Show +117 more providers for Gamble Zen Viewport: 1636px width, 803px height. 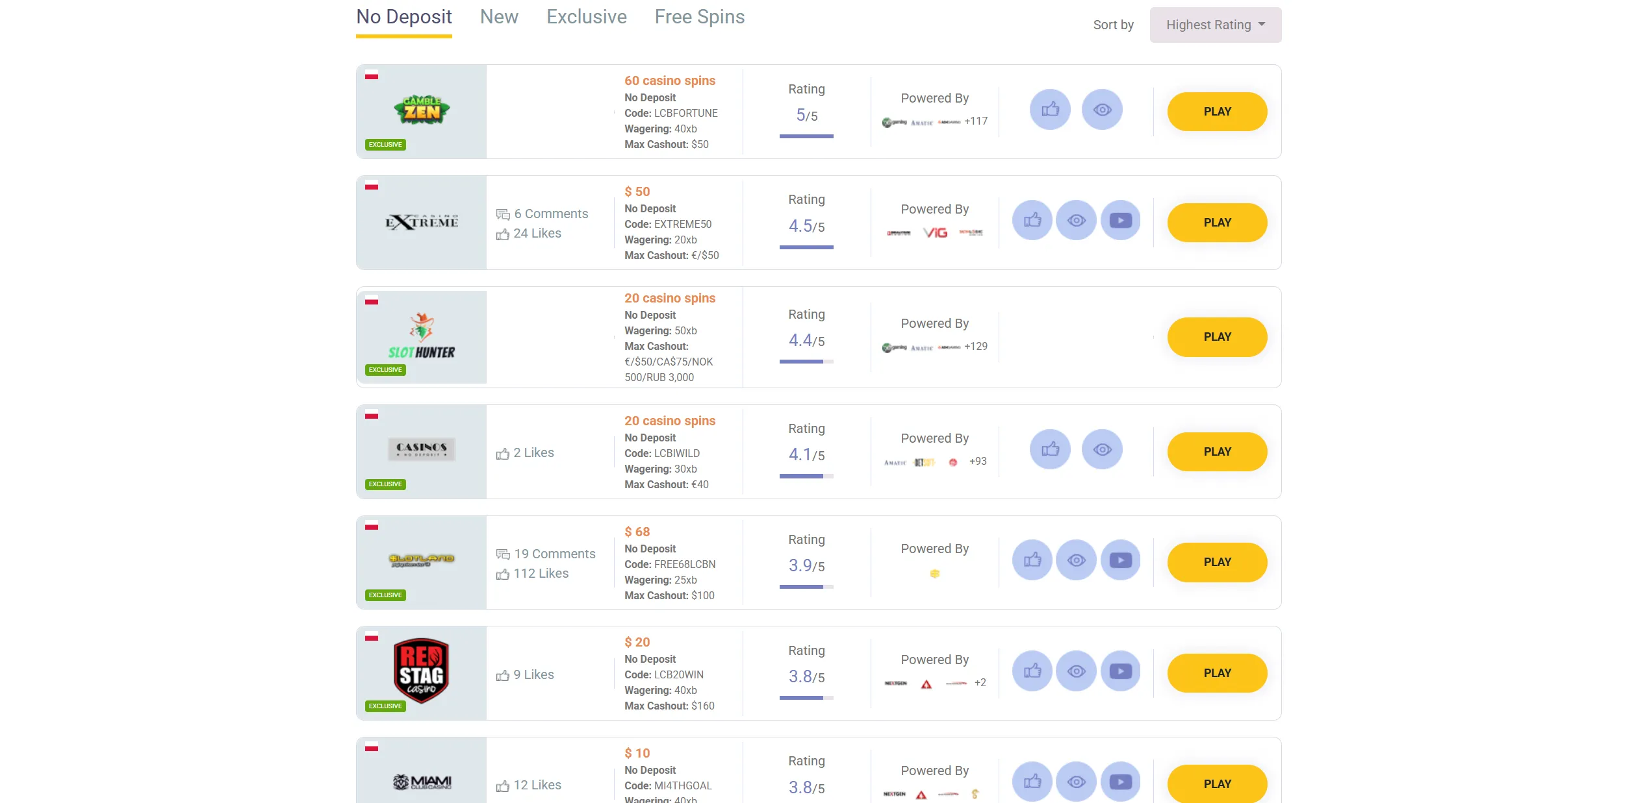[x=976, y=121]
